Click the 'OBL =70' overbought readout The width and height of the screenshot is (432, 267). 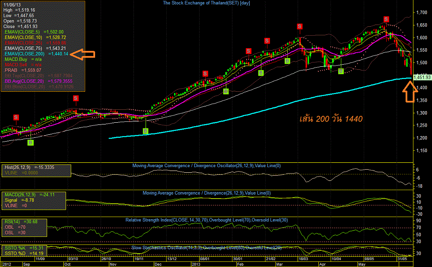click(x=15, y=227)
